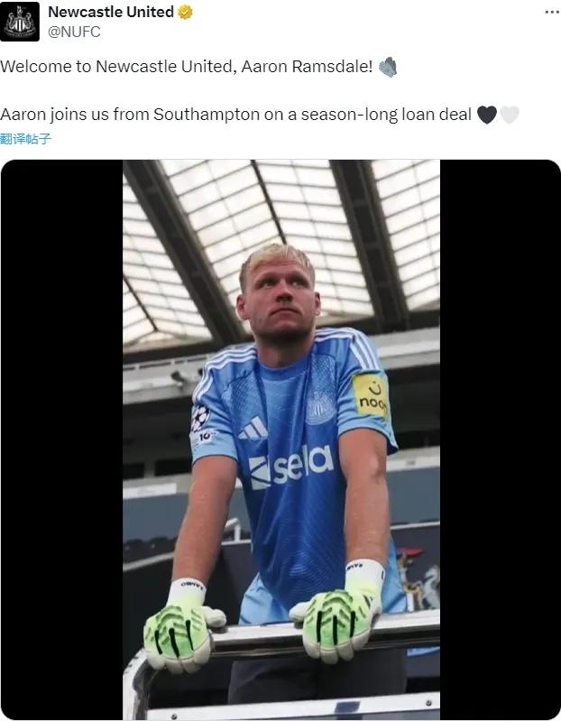Image resolution: width=561 pixels, height=721 pixels.
Task: Click the Newcastle United display name
Action: [x=111, y=12]
